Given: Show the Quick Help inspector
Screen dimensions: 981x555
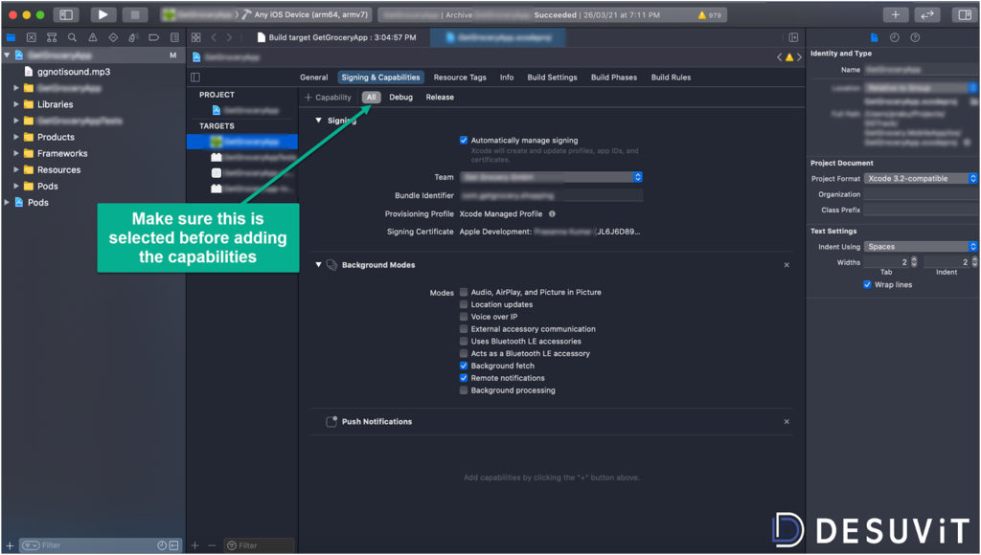Looking at the screenshot, I should coord(915,37).
